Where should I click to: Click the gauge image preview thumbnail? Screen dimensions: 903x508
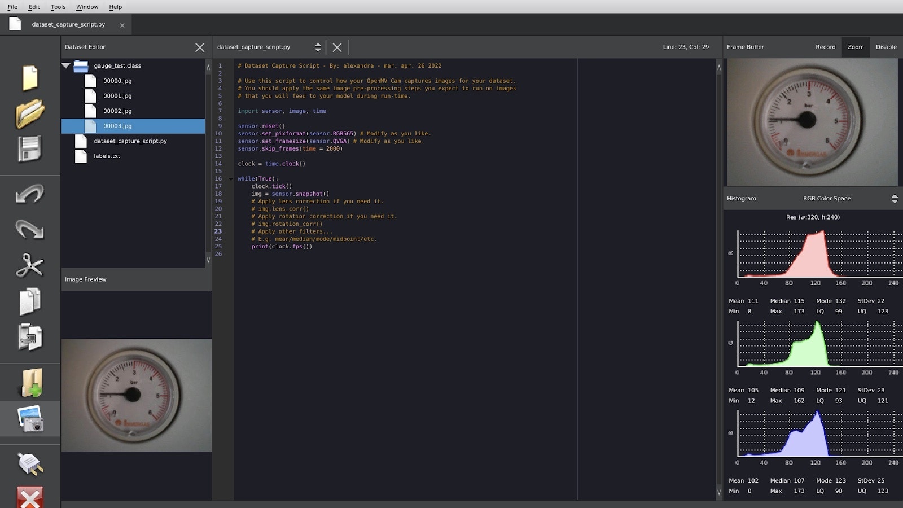point(136,395)
